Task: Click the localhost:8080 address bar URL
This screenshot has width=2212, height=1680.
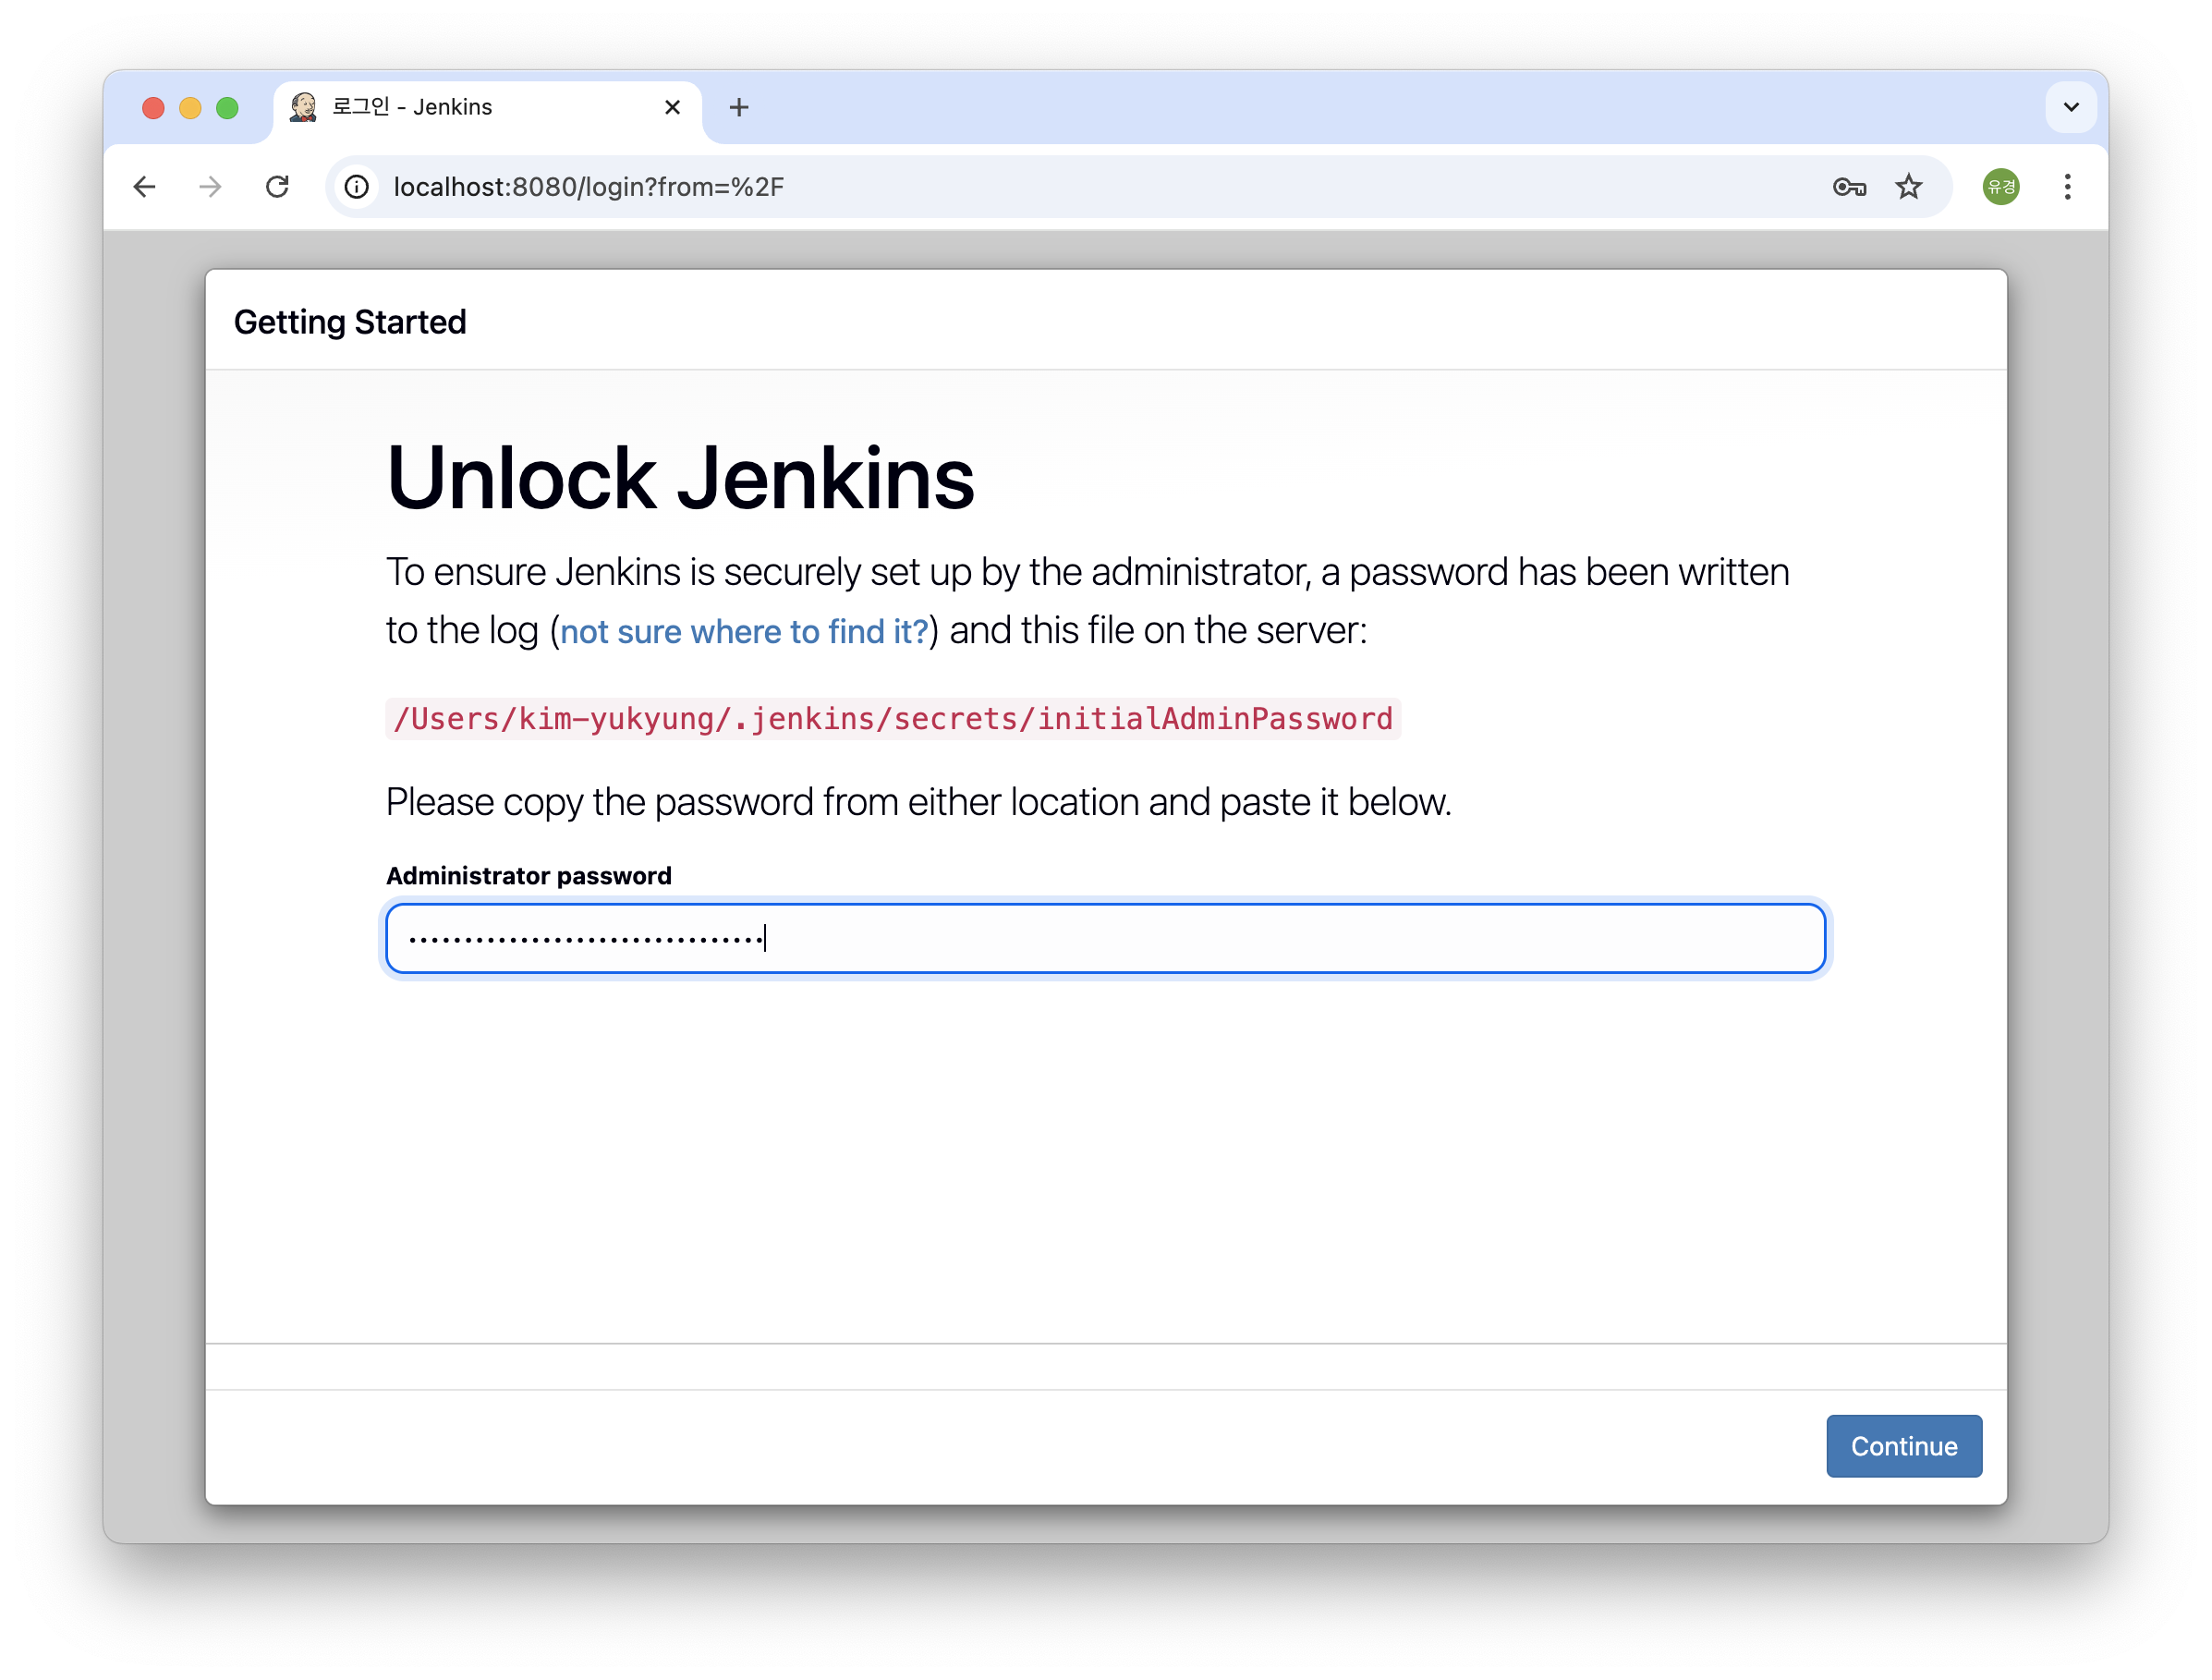Action: (589, 187)
